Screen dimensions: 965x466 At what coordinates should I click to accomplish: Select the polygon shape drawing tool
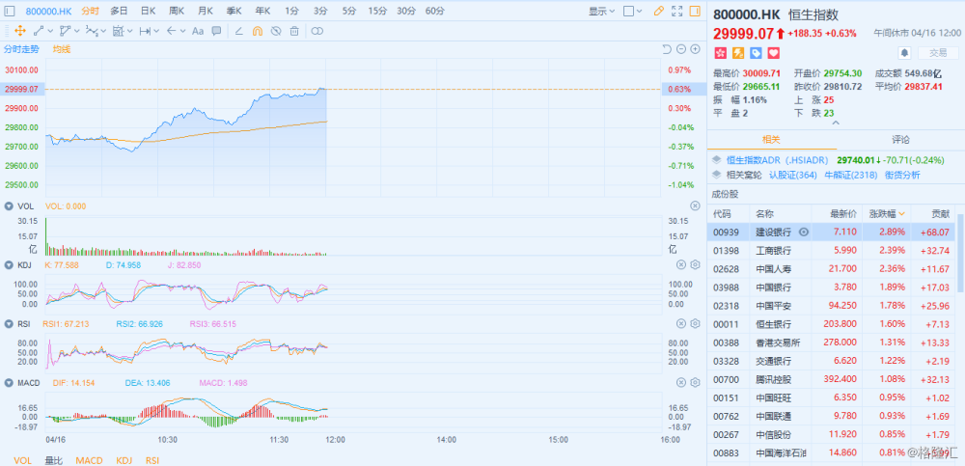(66, 31)
